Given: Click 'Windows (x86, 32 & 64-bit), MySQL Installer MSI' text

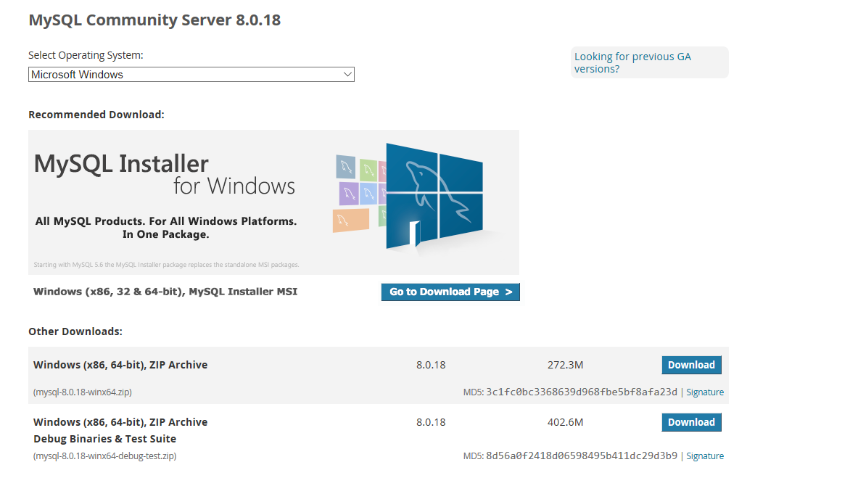Looking at the screenshot, I should click(165, 292).
